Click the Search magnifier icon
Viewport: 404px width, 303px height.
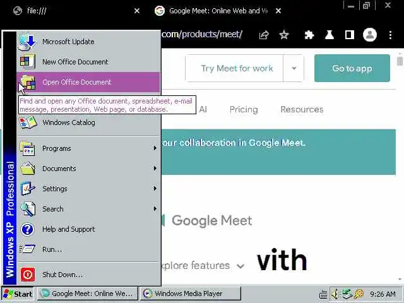tap(27, 209)
